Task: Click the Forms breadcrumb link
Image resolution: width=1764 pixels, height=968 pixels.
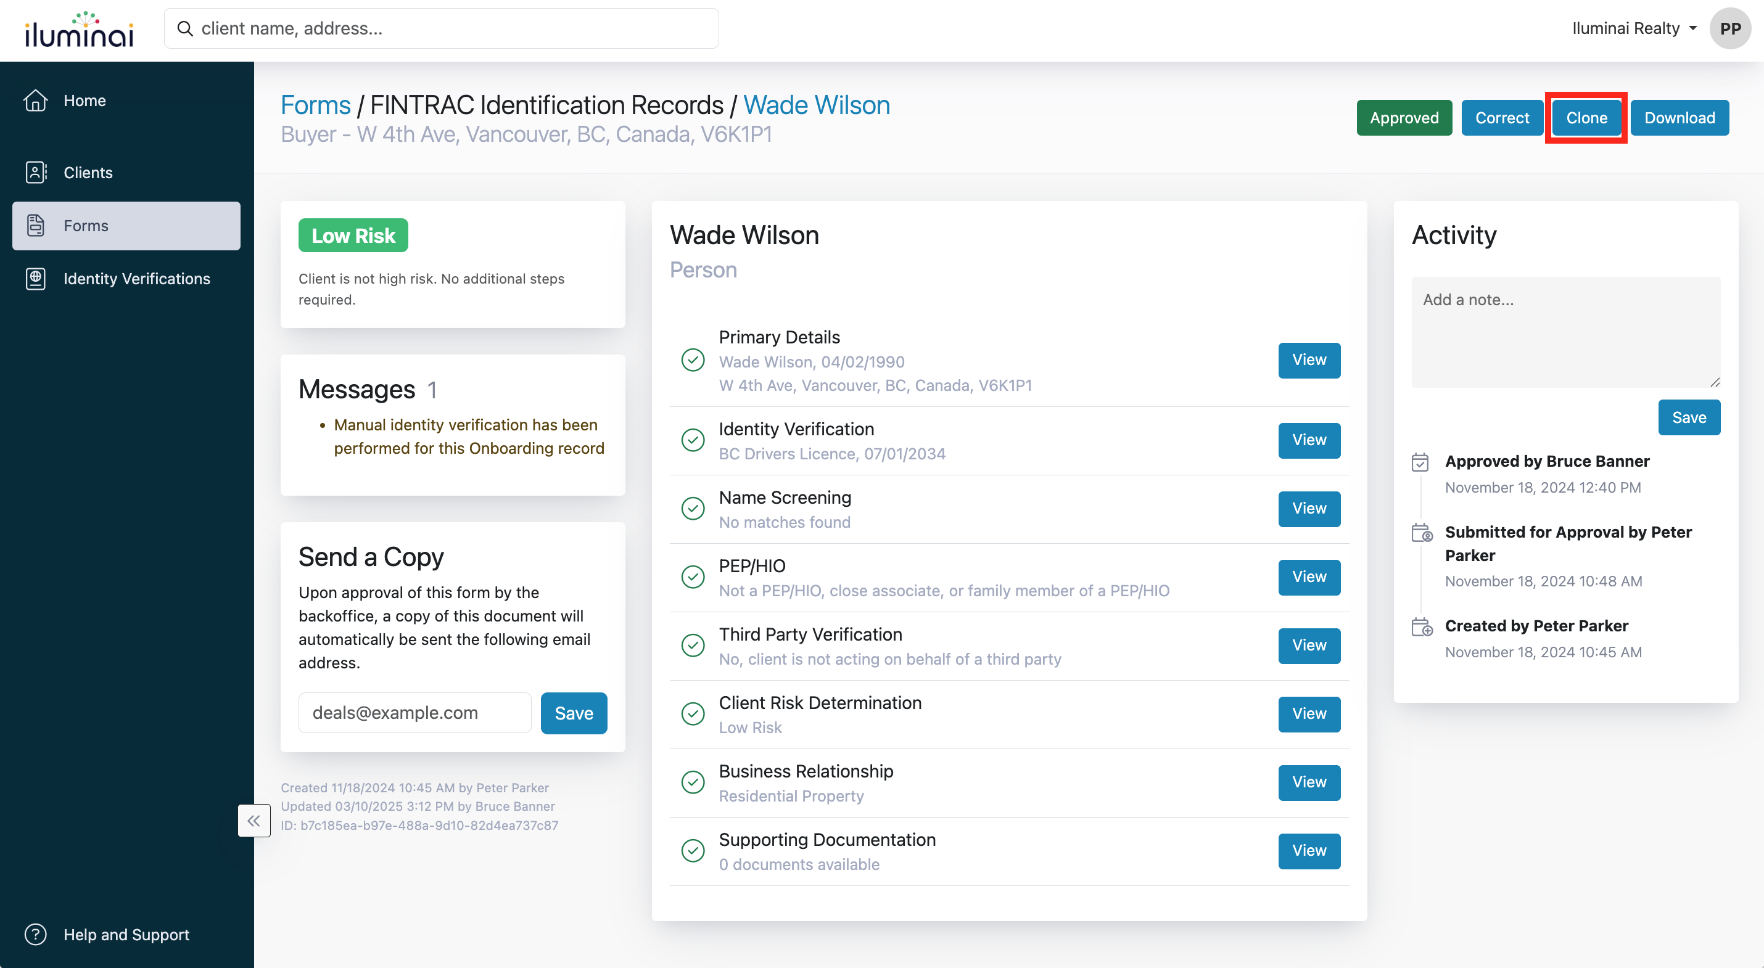Action: pos(316,105)
